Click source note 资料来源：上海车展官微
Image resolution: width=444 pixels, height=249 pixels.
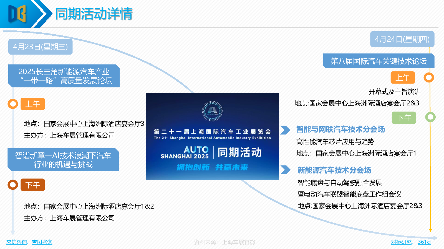click(225, 242)
